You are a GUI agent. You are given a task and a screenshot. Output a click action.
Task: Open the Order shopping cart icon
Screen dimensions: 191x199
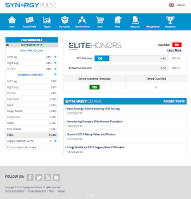[x=100, y=20]
